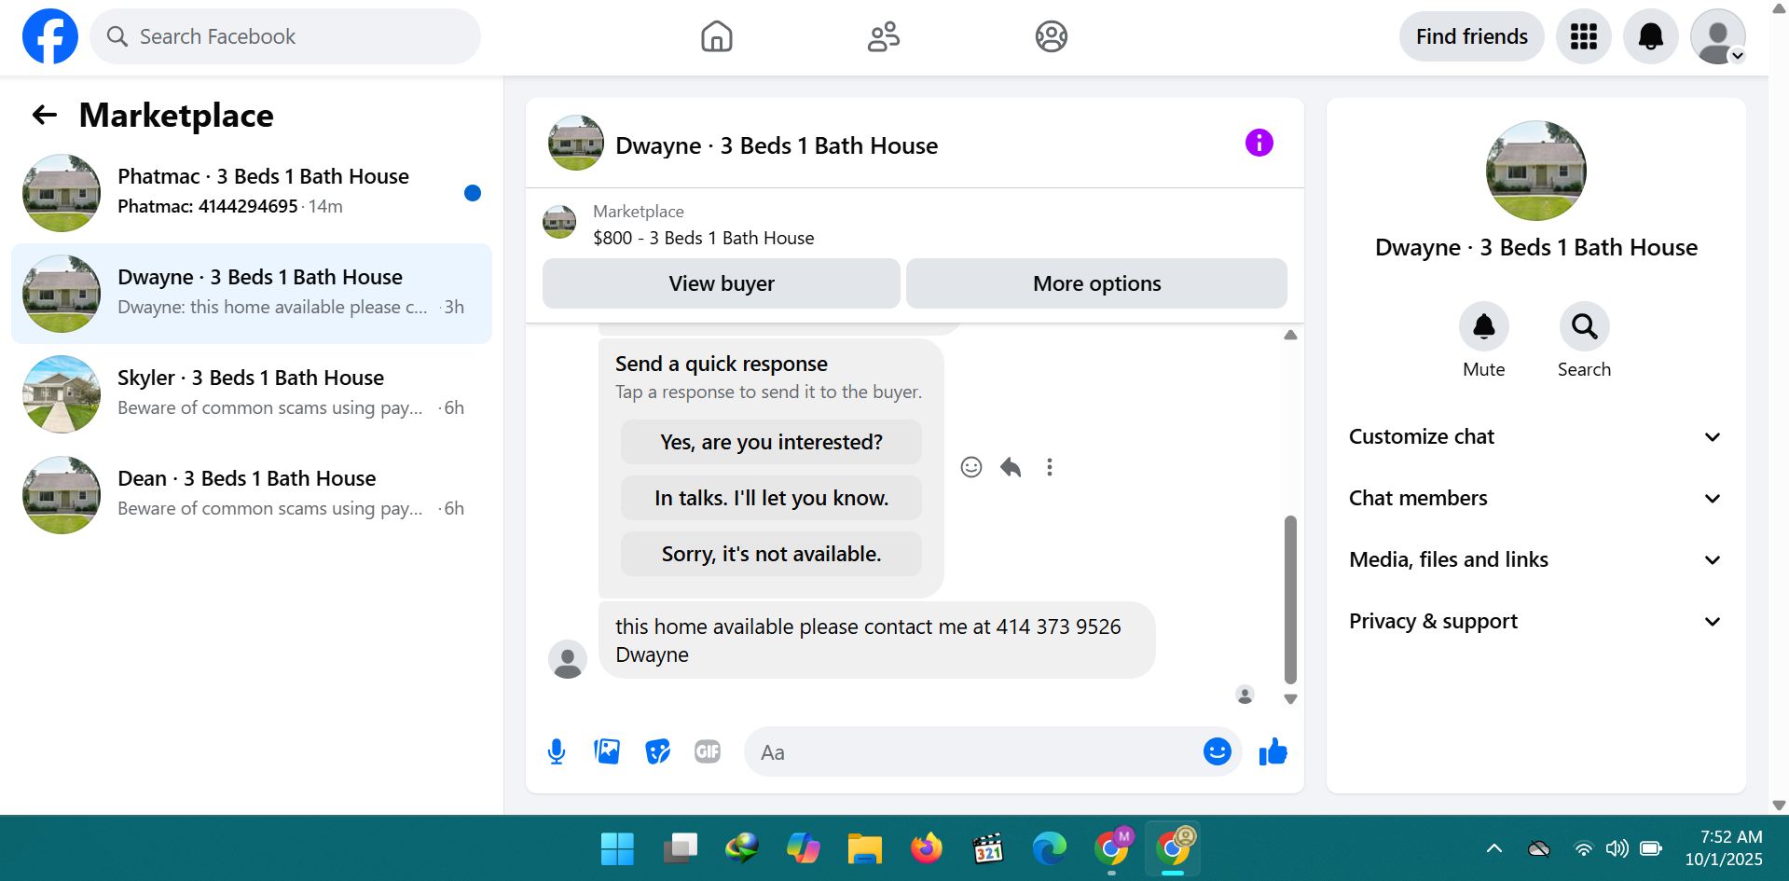This screenshot has height=881, width=1789.
Task: Open Firefox from taskbar
Action: [x=926, y=848]
